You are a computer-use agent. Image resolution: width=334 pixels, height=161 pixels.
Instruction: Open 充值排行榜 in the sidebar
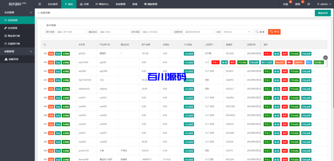(17, 43)
